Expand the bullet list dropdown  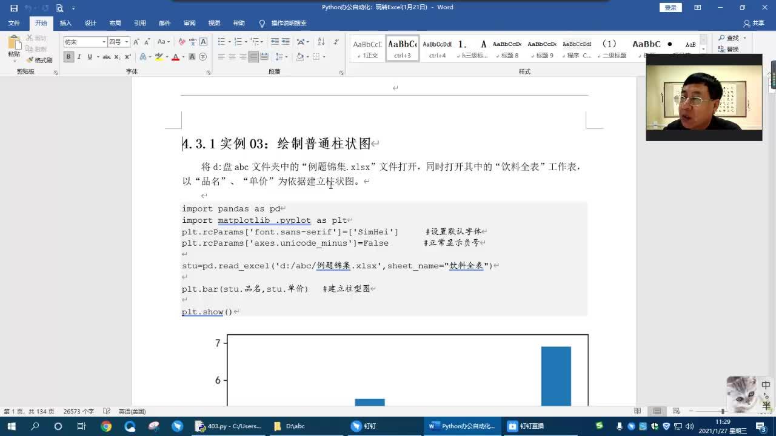click(x=229, y=42)
